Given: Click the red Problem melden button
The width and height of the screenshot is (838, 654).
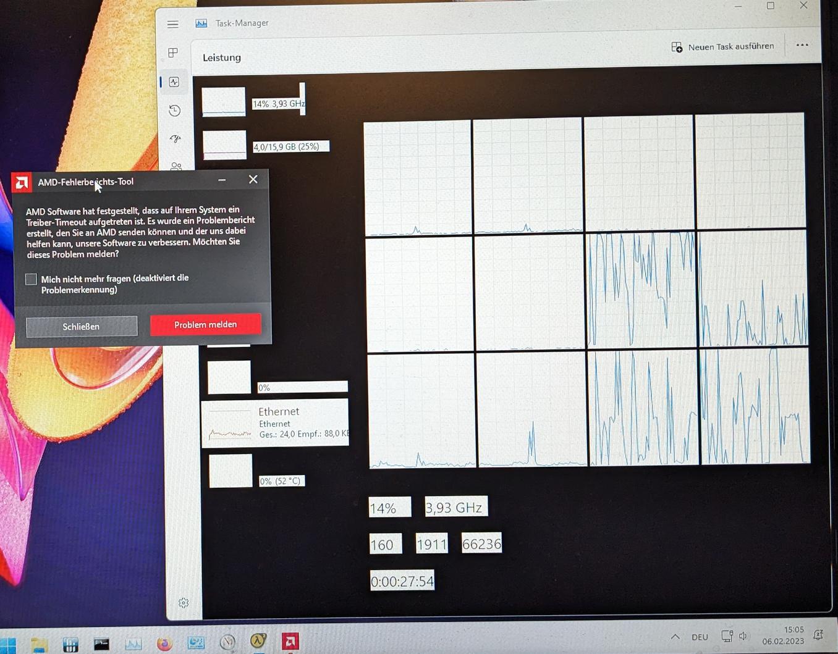Looking at the screenshot, I should [x=206, y=324].
